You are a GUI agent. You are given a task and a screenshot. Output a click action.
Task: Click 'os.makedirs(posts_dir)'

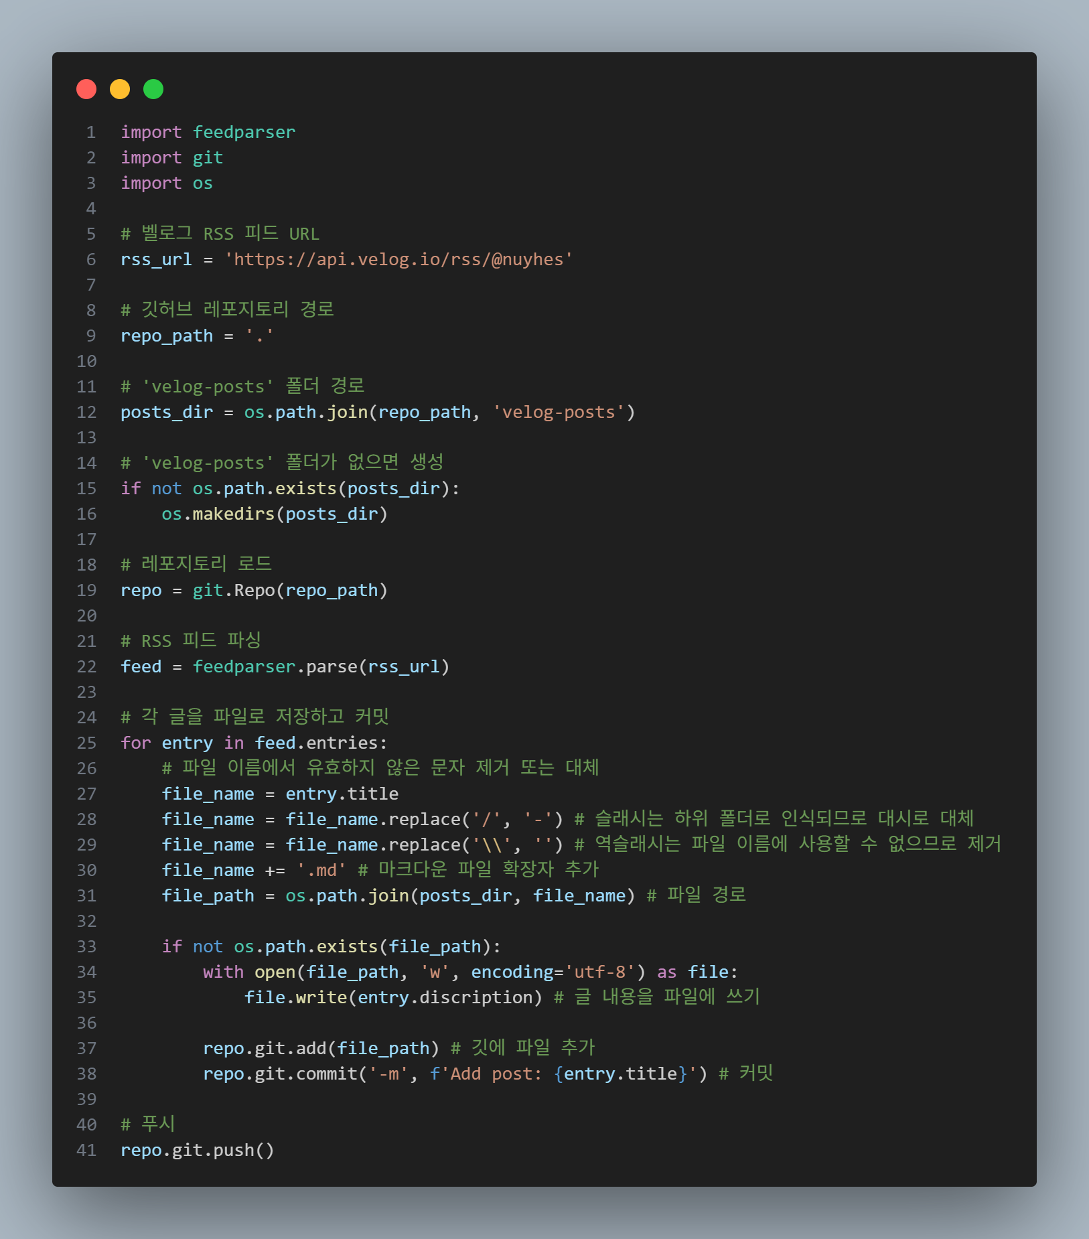(275, 514)
